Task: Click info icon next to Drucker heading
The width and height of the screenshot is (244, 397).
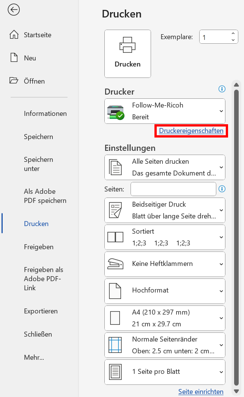Action: pos(222,89)
